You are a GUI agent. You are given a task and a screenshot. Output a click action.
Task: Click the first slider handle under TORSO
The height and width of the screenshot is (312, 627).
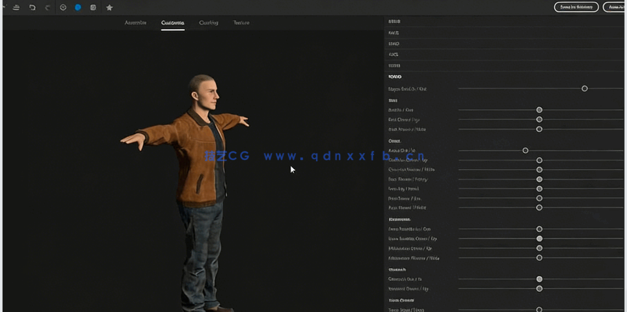coord(585,88)
